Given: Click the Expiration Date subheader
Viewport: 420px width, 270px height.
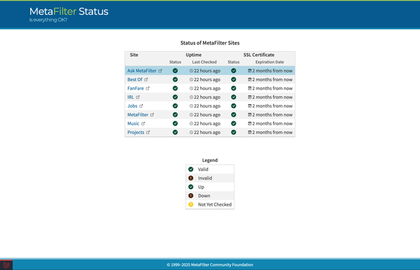Looking at the screenshot, I should point(270,62).
